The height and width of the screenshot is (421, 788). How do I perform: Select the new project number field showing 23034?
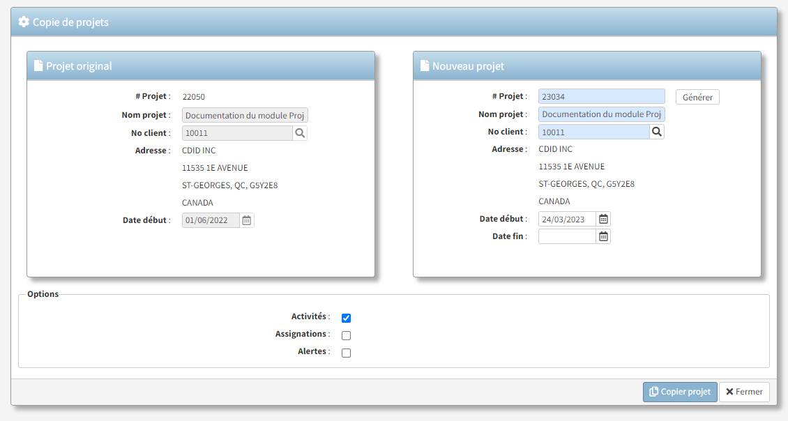pos(601,95)
